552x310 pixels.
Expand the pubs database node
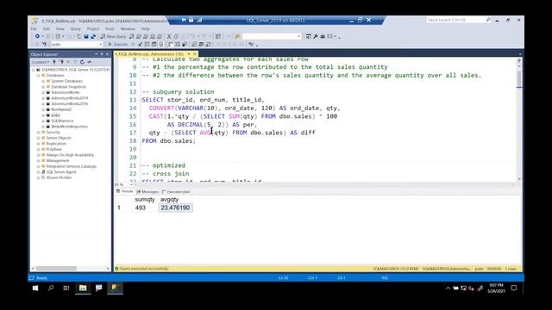coord(43,115)
